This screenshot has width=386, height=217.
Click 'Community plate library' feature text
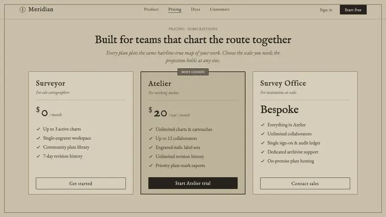coord(66,147)
